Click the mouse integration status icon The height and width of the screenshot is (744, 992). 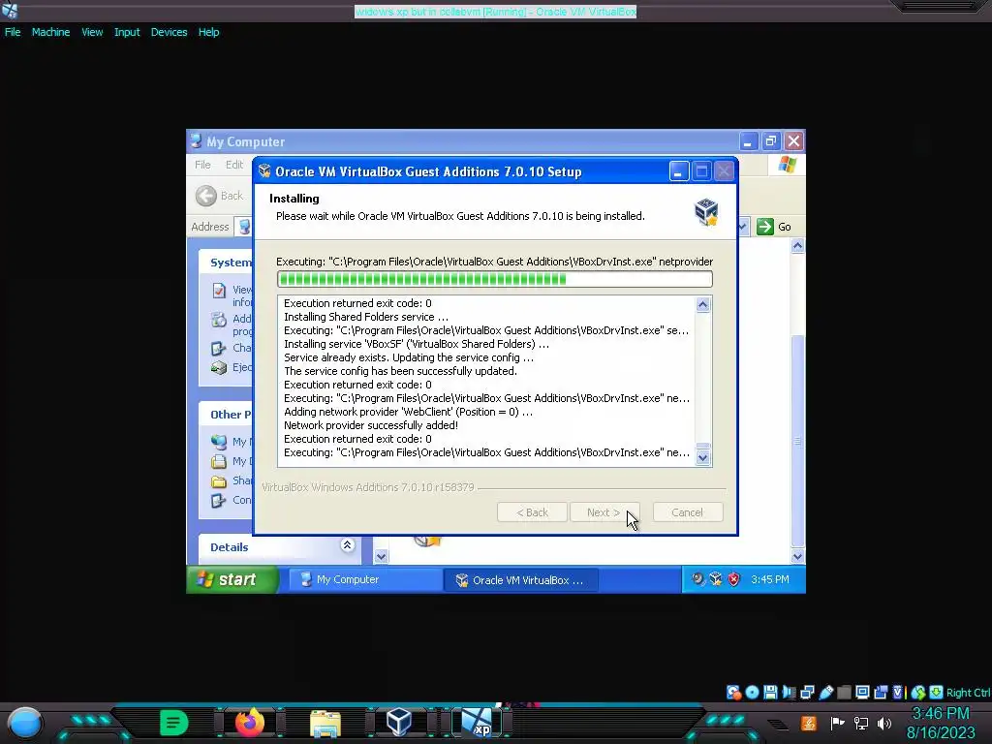918,692
